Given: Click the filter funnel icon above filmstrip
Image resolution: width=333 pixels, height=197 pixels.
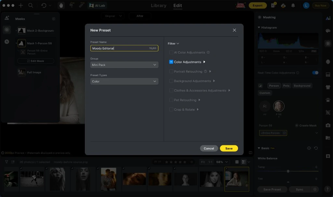Looking at the screenshot, I should [x=7, y=162].
